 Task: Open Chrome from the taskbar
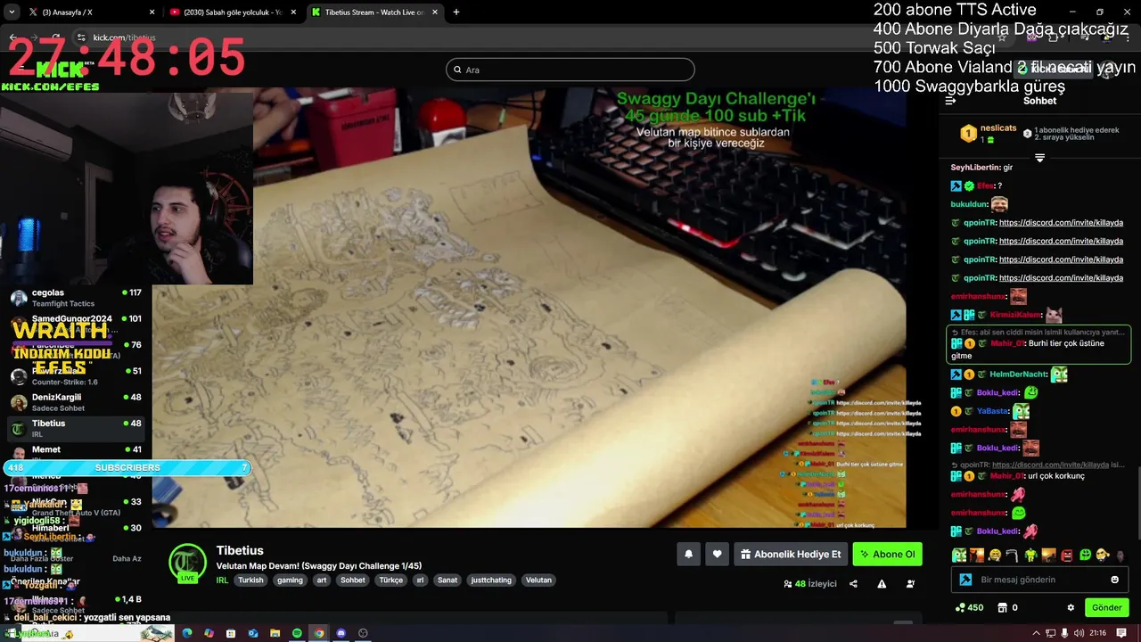pos(318,633)
